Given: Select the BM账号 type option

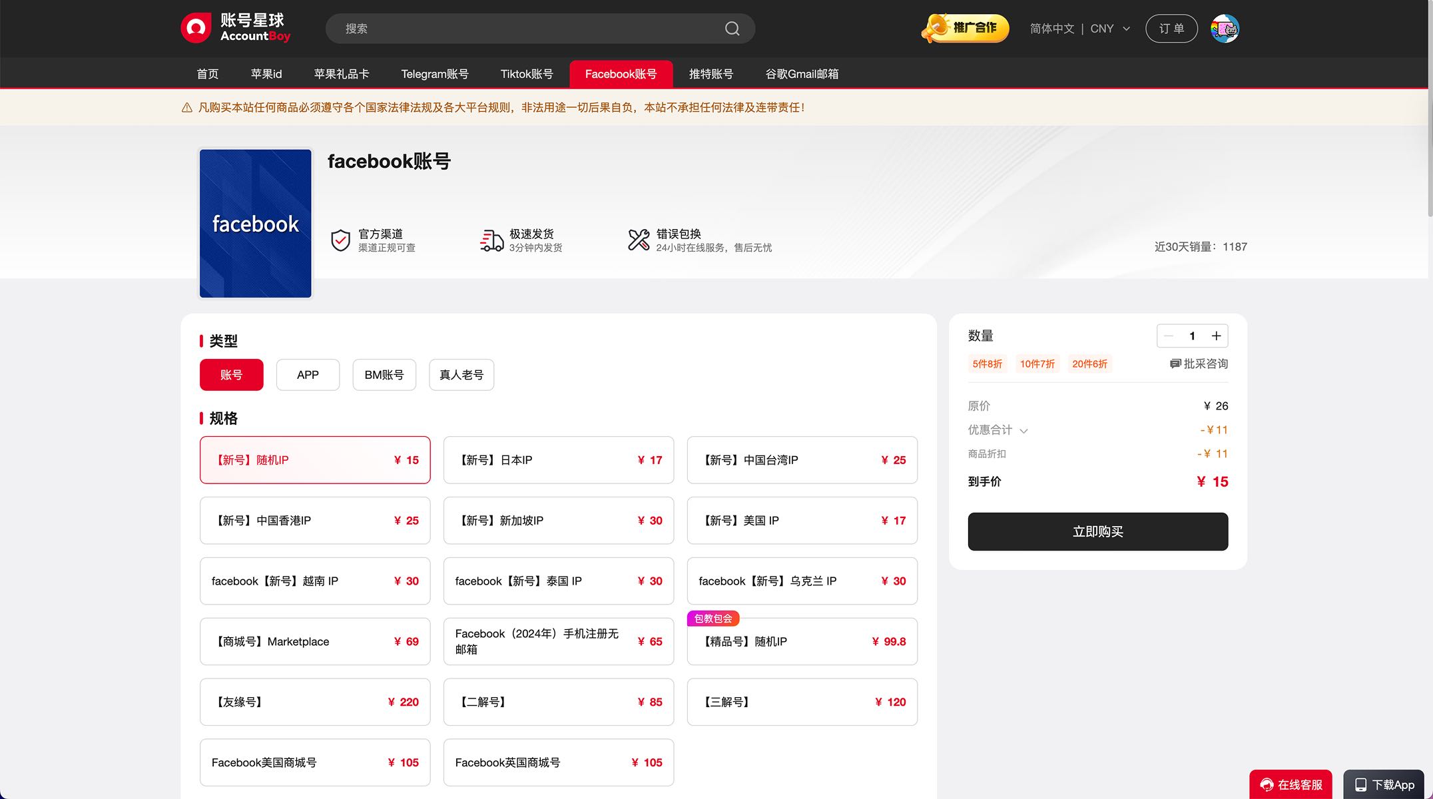Looking at the screenshot, I should (384, 375).
